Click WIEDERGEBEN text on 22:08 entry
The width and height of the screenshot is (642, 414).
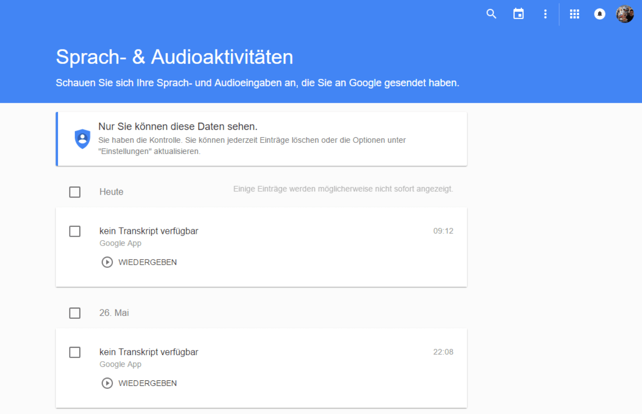click(x=147, y=383)
